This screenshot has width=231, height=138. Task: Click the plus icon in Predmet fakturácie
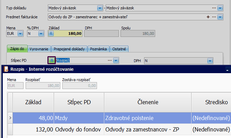(x=208, y=17)
